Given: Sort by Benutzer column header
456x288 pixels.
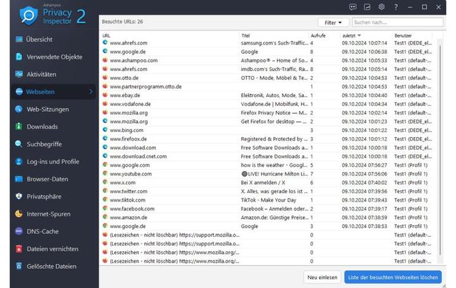Looking at the screenshot, I should [x=403, y=36].
